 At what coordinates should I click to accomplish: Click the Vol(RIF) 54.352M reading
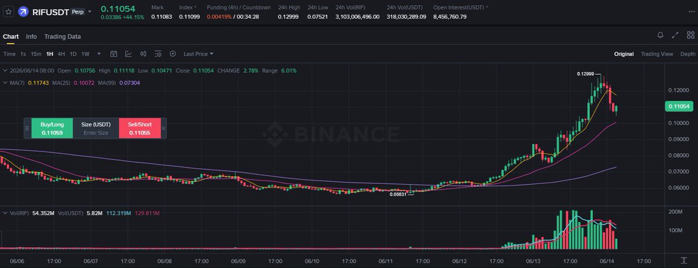[x=43, y=213]
